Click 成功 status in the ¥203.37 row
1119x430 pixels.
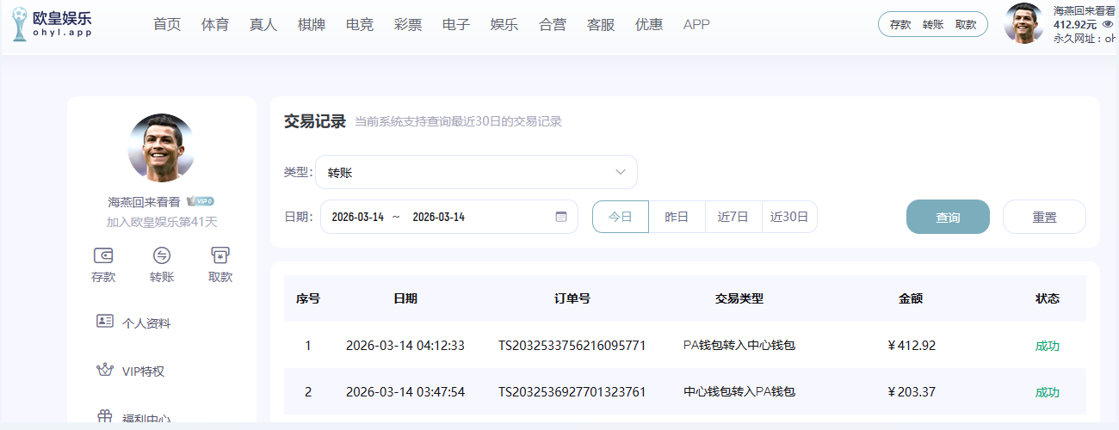(x=1048, y=392)
